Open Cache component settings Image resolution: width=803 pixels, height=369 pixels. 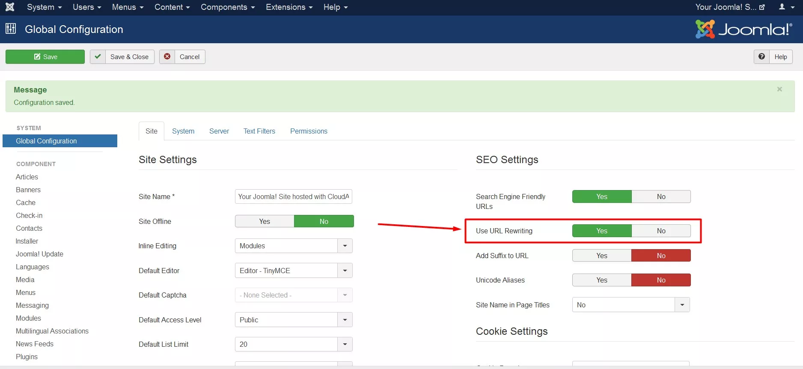26,202
